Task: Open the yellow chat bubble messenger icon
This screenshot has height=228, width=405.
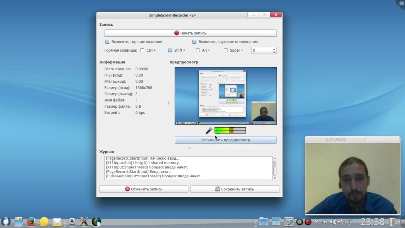Action: pos(44,222)
